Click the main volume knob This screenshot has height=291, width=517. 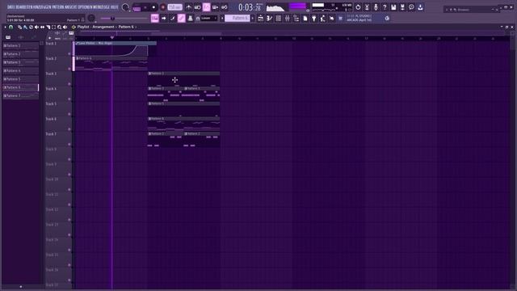pos(125,7)
